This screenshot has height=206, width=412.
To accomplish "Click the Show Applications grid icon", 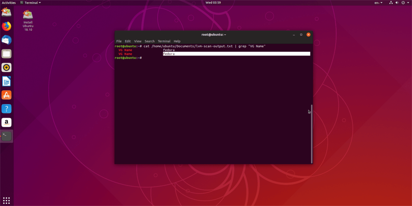I will (6, 200).
